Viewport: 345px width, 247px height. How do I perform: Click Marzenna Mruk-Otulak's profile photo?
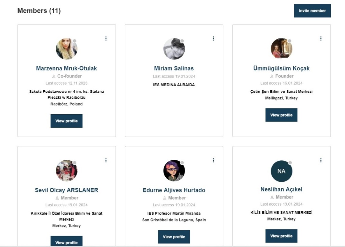(66, 49)
